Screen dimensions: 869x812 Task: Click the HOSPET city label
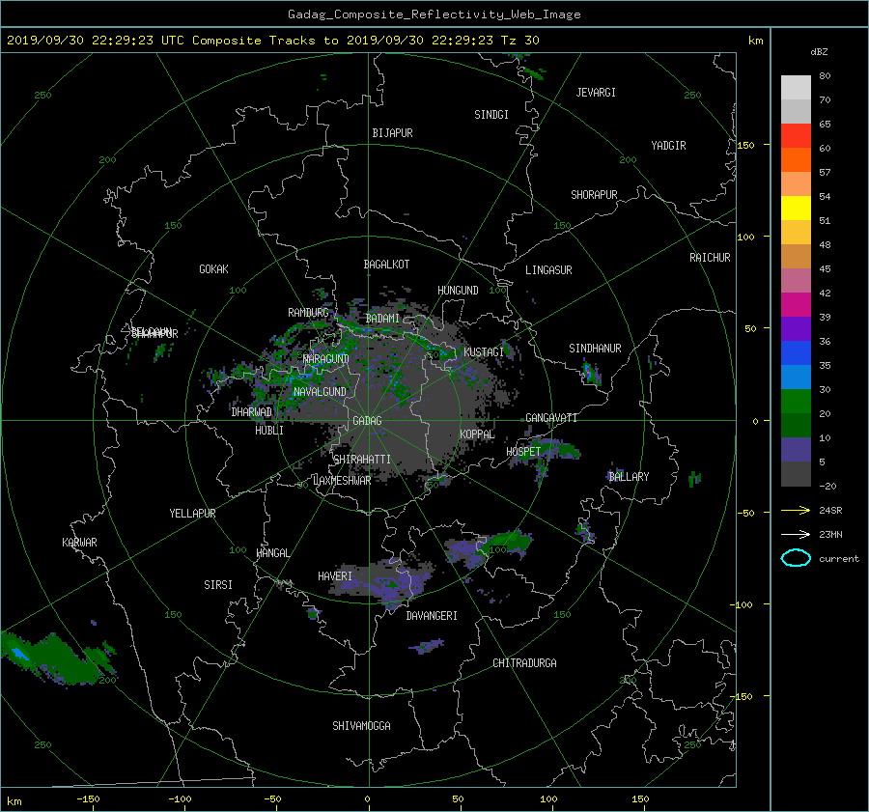pyautogui.click(x=523, y=452)
